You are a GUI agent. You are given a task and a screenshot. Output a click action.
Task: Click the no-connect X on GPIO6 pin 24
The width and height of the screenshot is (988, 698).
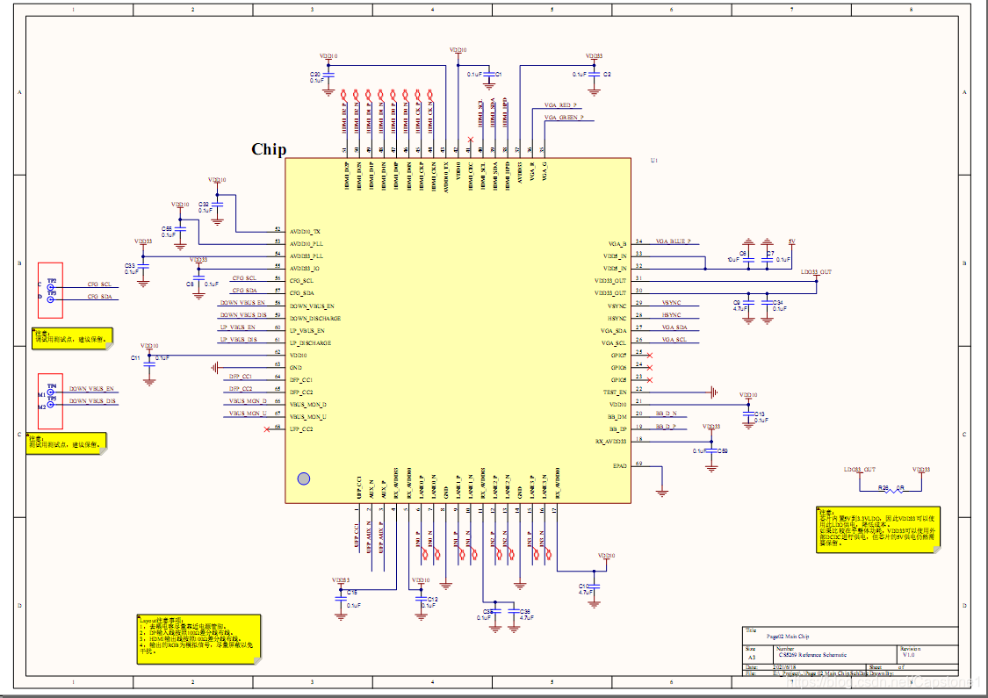click(650, 368)
